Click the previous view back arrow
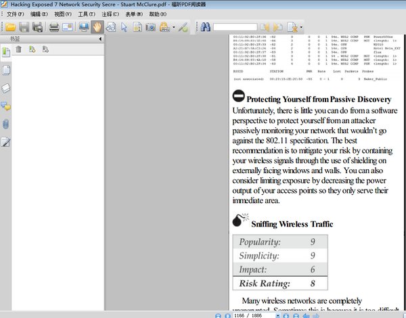 click(306, 316)
